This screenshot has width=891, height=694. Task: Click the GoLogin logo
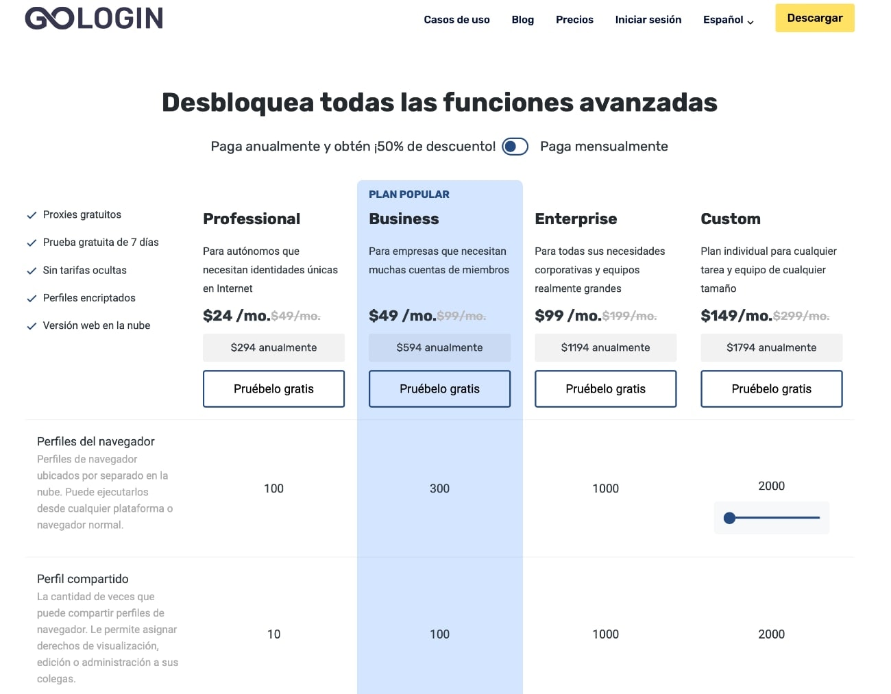pos(94,18)
